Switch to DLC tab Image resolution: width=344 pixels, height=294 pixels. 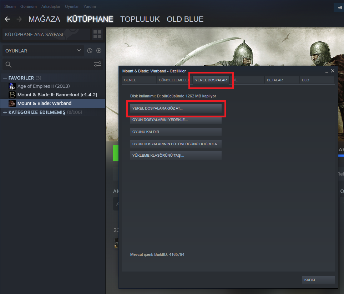(x=317, y=80)
